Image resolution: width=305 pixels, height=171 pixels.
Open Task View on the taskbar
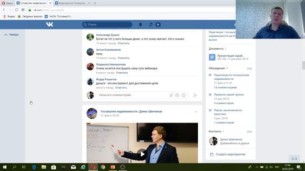(24, 167)
